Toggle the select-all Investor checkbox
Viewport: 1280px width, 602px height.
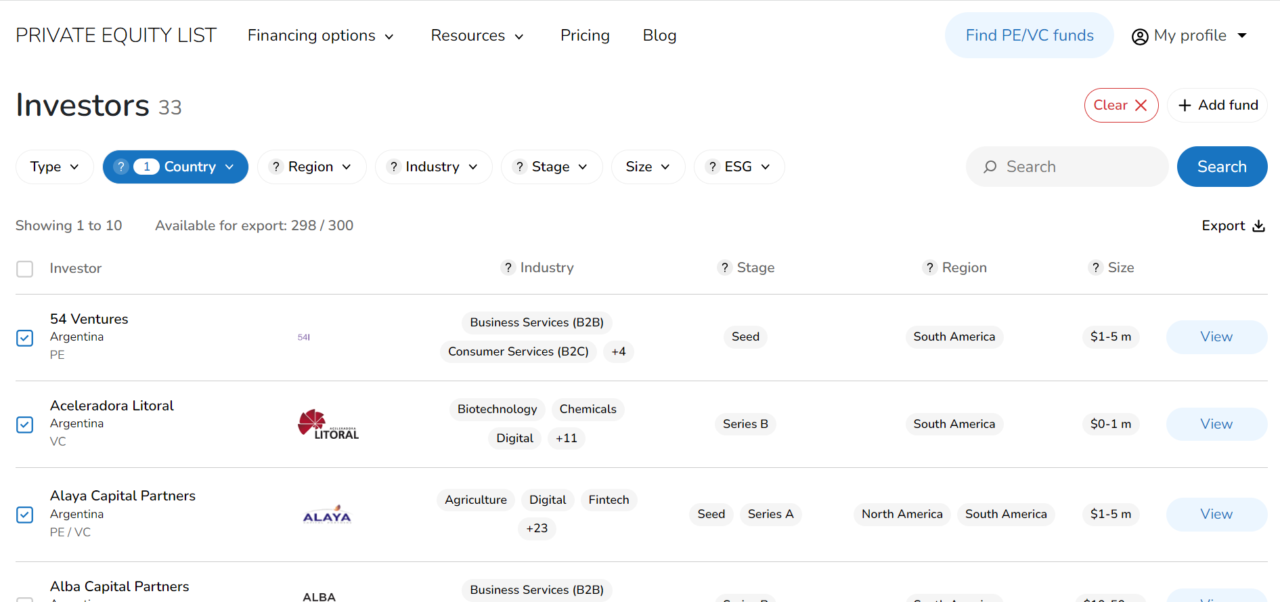pos(25,269)
